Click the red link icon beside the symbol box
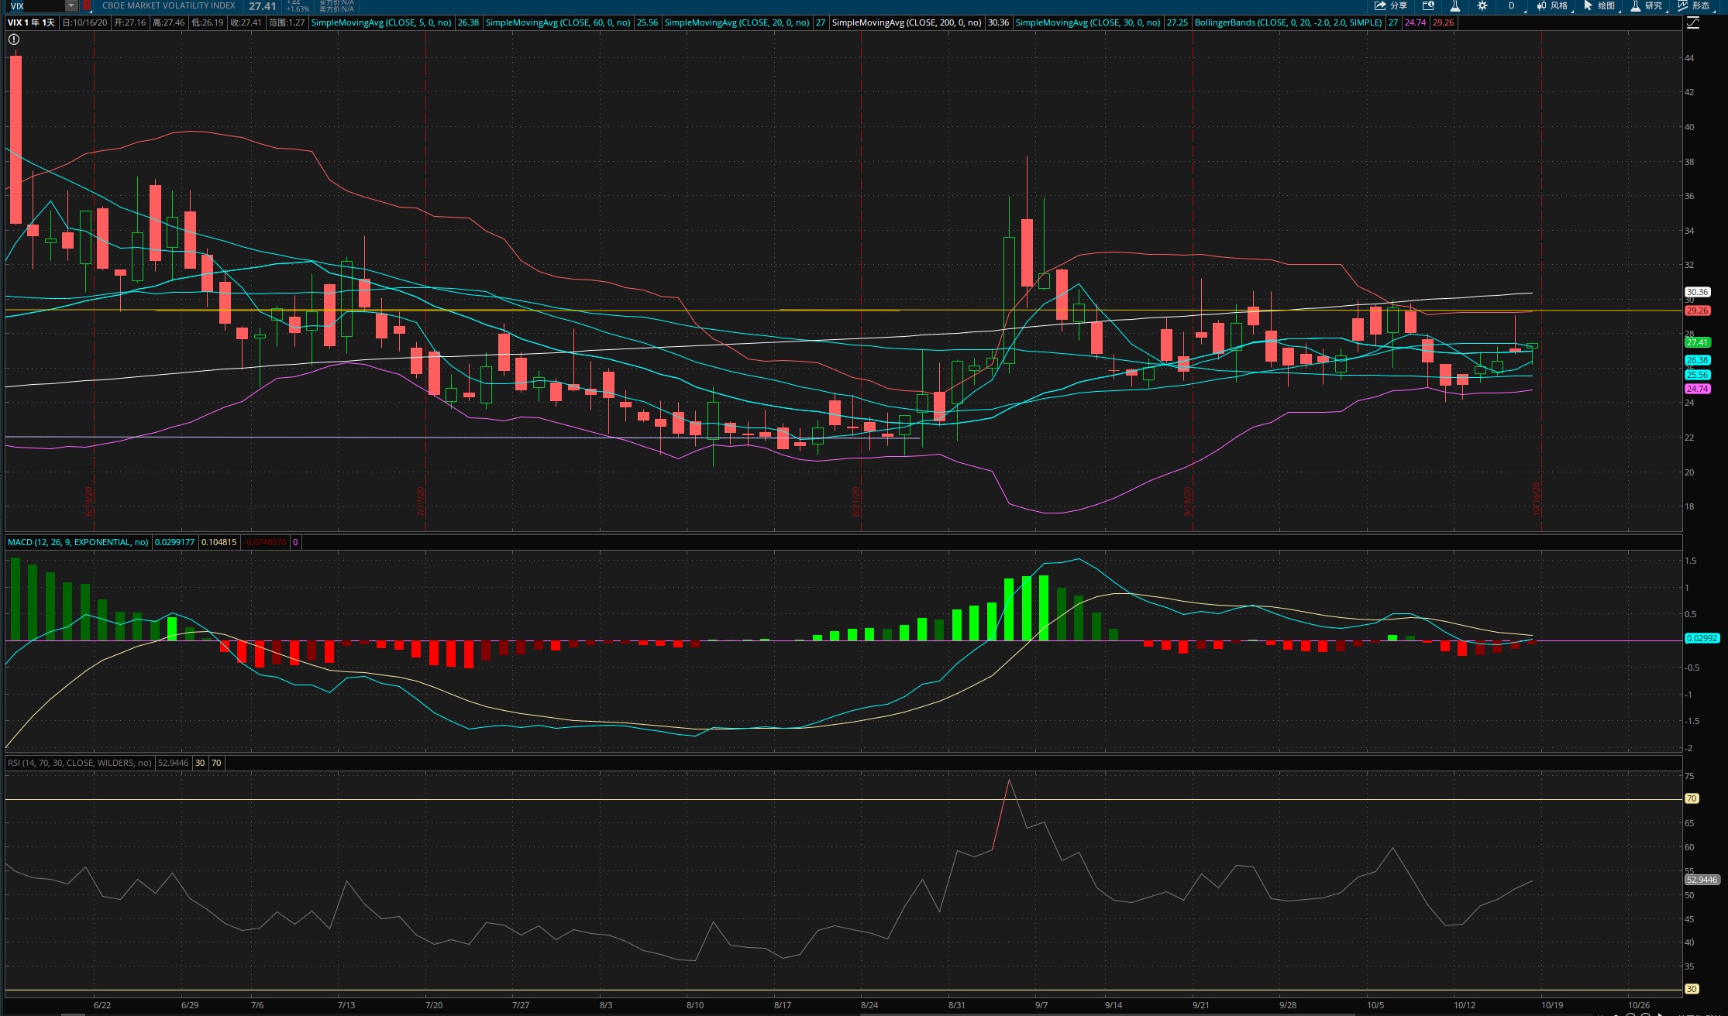1728x1016 pixels. click(x=87, y=5)
